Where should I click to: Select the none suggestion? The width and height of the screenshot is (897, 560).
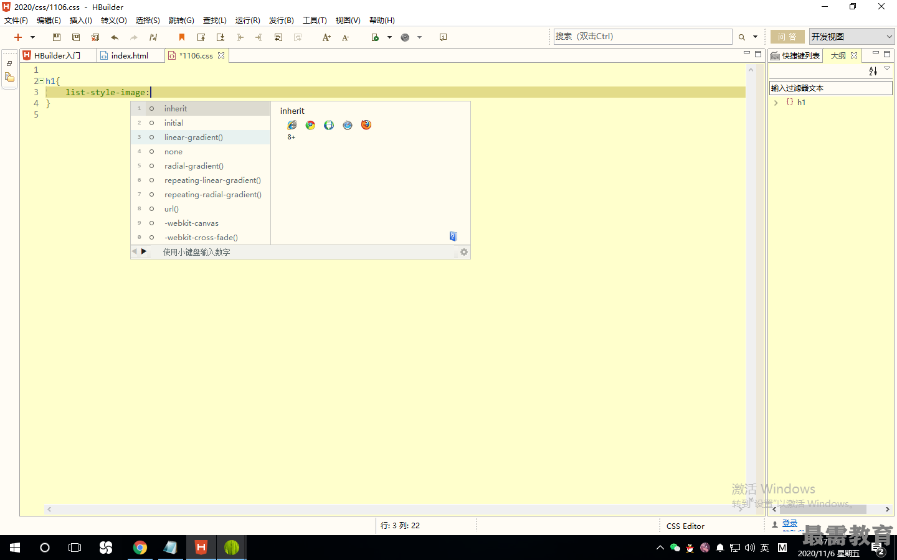tap(201, 151)
